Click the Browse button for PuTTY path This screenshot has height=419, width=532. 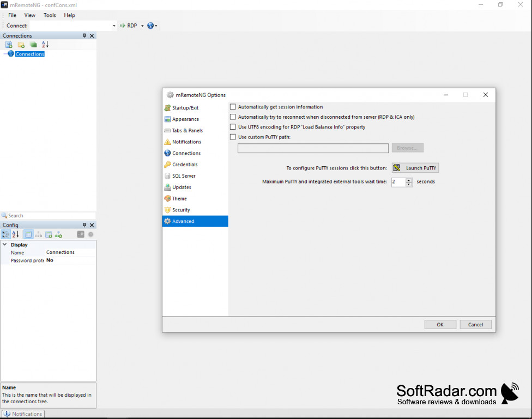pos(408,148)
